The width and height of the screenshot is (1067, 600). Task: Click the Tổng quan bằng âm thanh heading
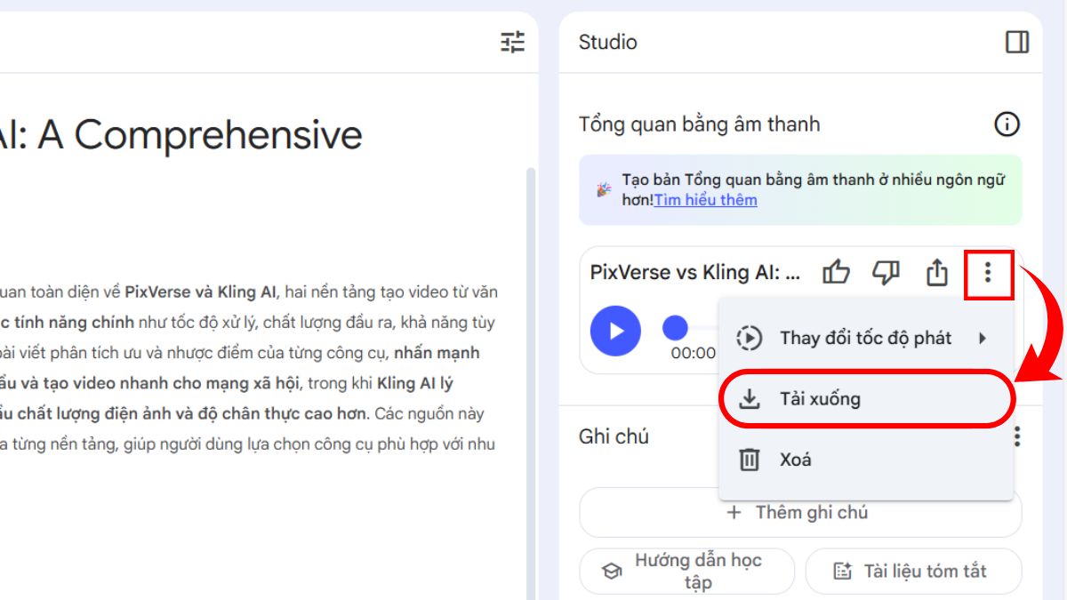click(x=699, y=124)
